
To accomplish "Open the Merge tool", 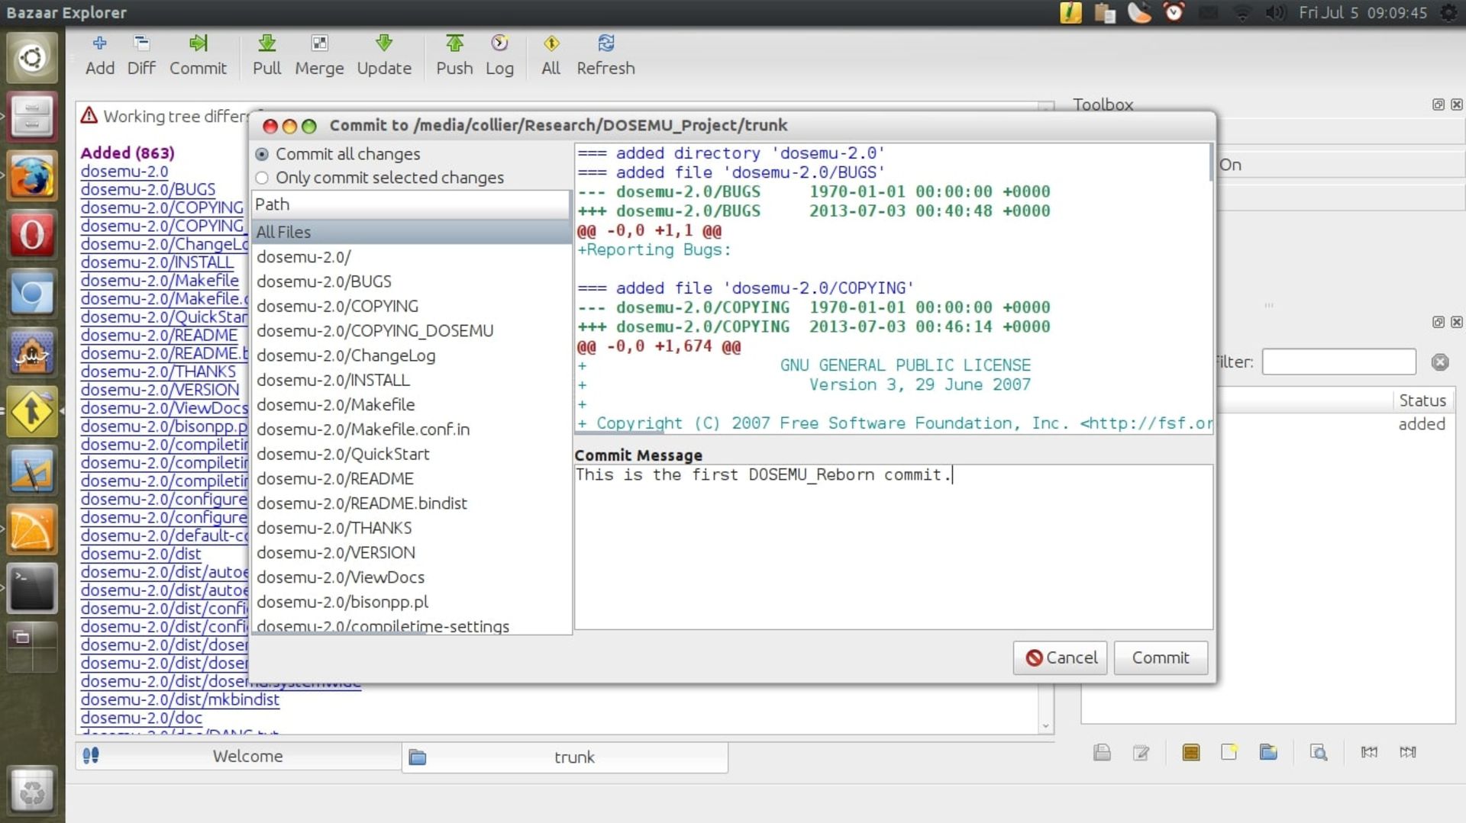I will point(319,55).
